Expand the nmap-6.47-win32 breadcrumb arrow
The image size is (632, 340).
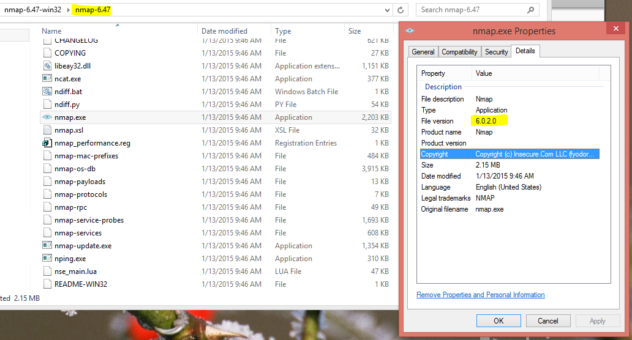pyautogui.click(x=68, y=10)
